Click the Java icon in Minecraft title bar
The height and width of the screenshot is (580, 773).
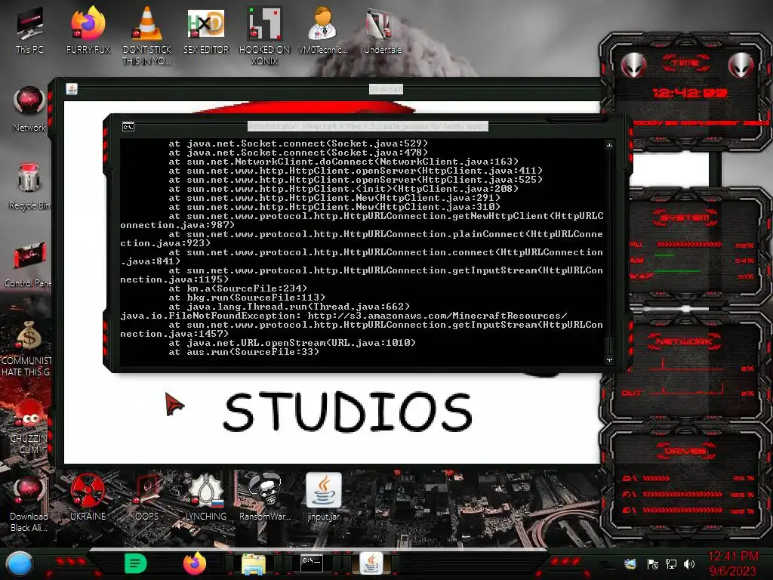pos(72,89)
